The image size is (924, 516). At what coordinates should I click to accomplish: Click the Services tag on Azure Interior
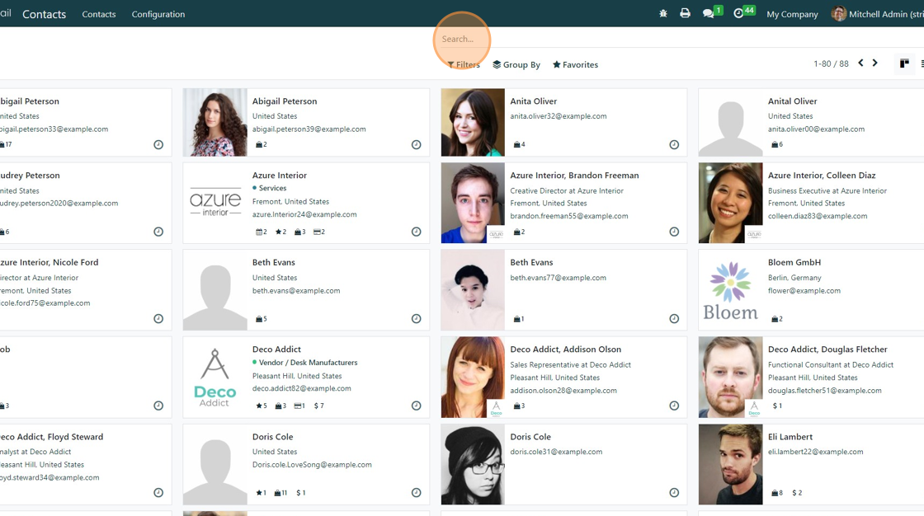[x=269, y=188]
